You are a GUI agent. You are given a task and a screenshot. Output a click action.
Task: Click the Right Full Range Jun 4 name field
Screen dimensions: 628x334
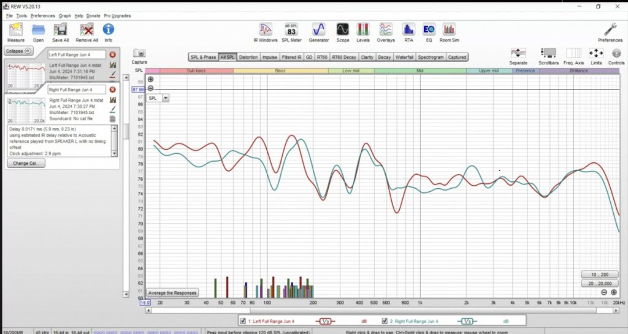click(x=77, y=89)
